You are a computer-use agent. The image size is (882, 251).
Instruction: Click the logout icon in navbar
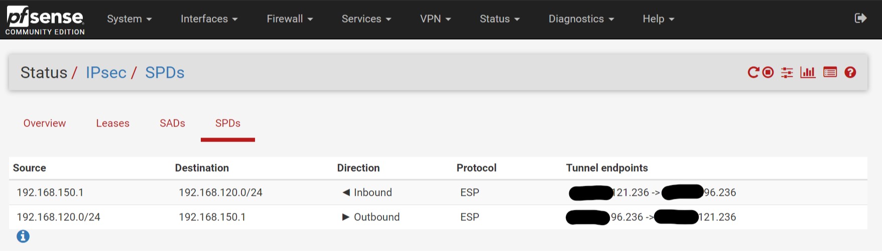(x=860, y=19)
